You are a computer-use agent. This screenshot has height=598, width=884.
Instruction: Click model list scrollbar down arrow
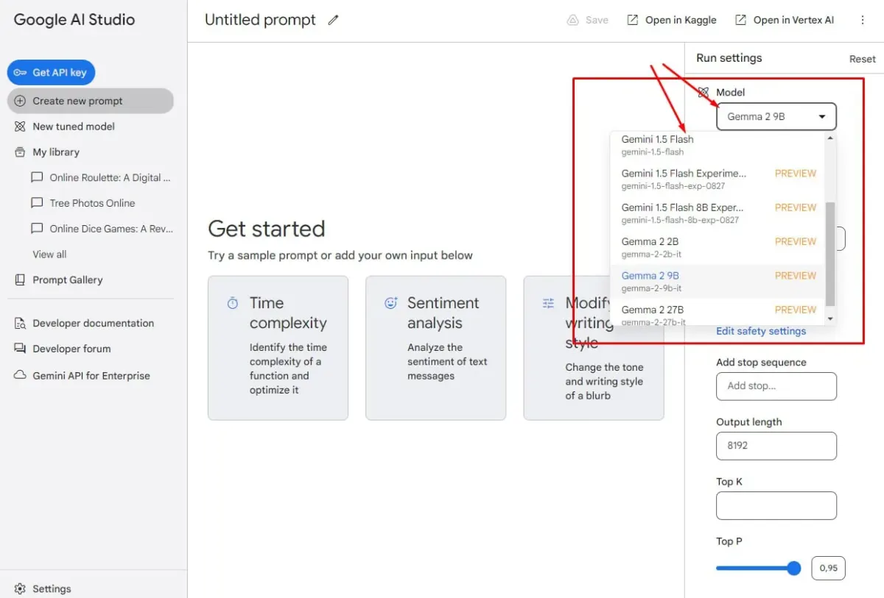tap(831, 319)
